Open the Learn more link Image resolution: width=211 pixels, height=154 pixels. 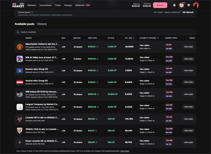click(x=125, y=151)
